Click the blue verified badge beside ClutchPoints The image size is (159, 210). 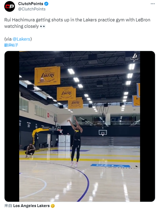click(46, 4)
